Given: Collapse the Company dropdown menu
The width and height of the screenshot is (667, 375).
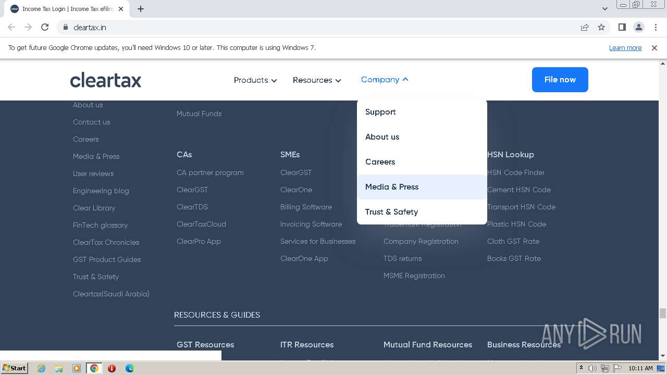Looking at the screenshot, I should click(x=385, y=80).
